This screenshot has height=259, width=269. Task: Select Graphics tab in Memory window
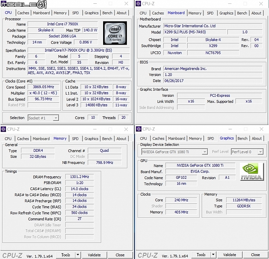coord(91,139)
